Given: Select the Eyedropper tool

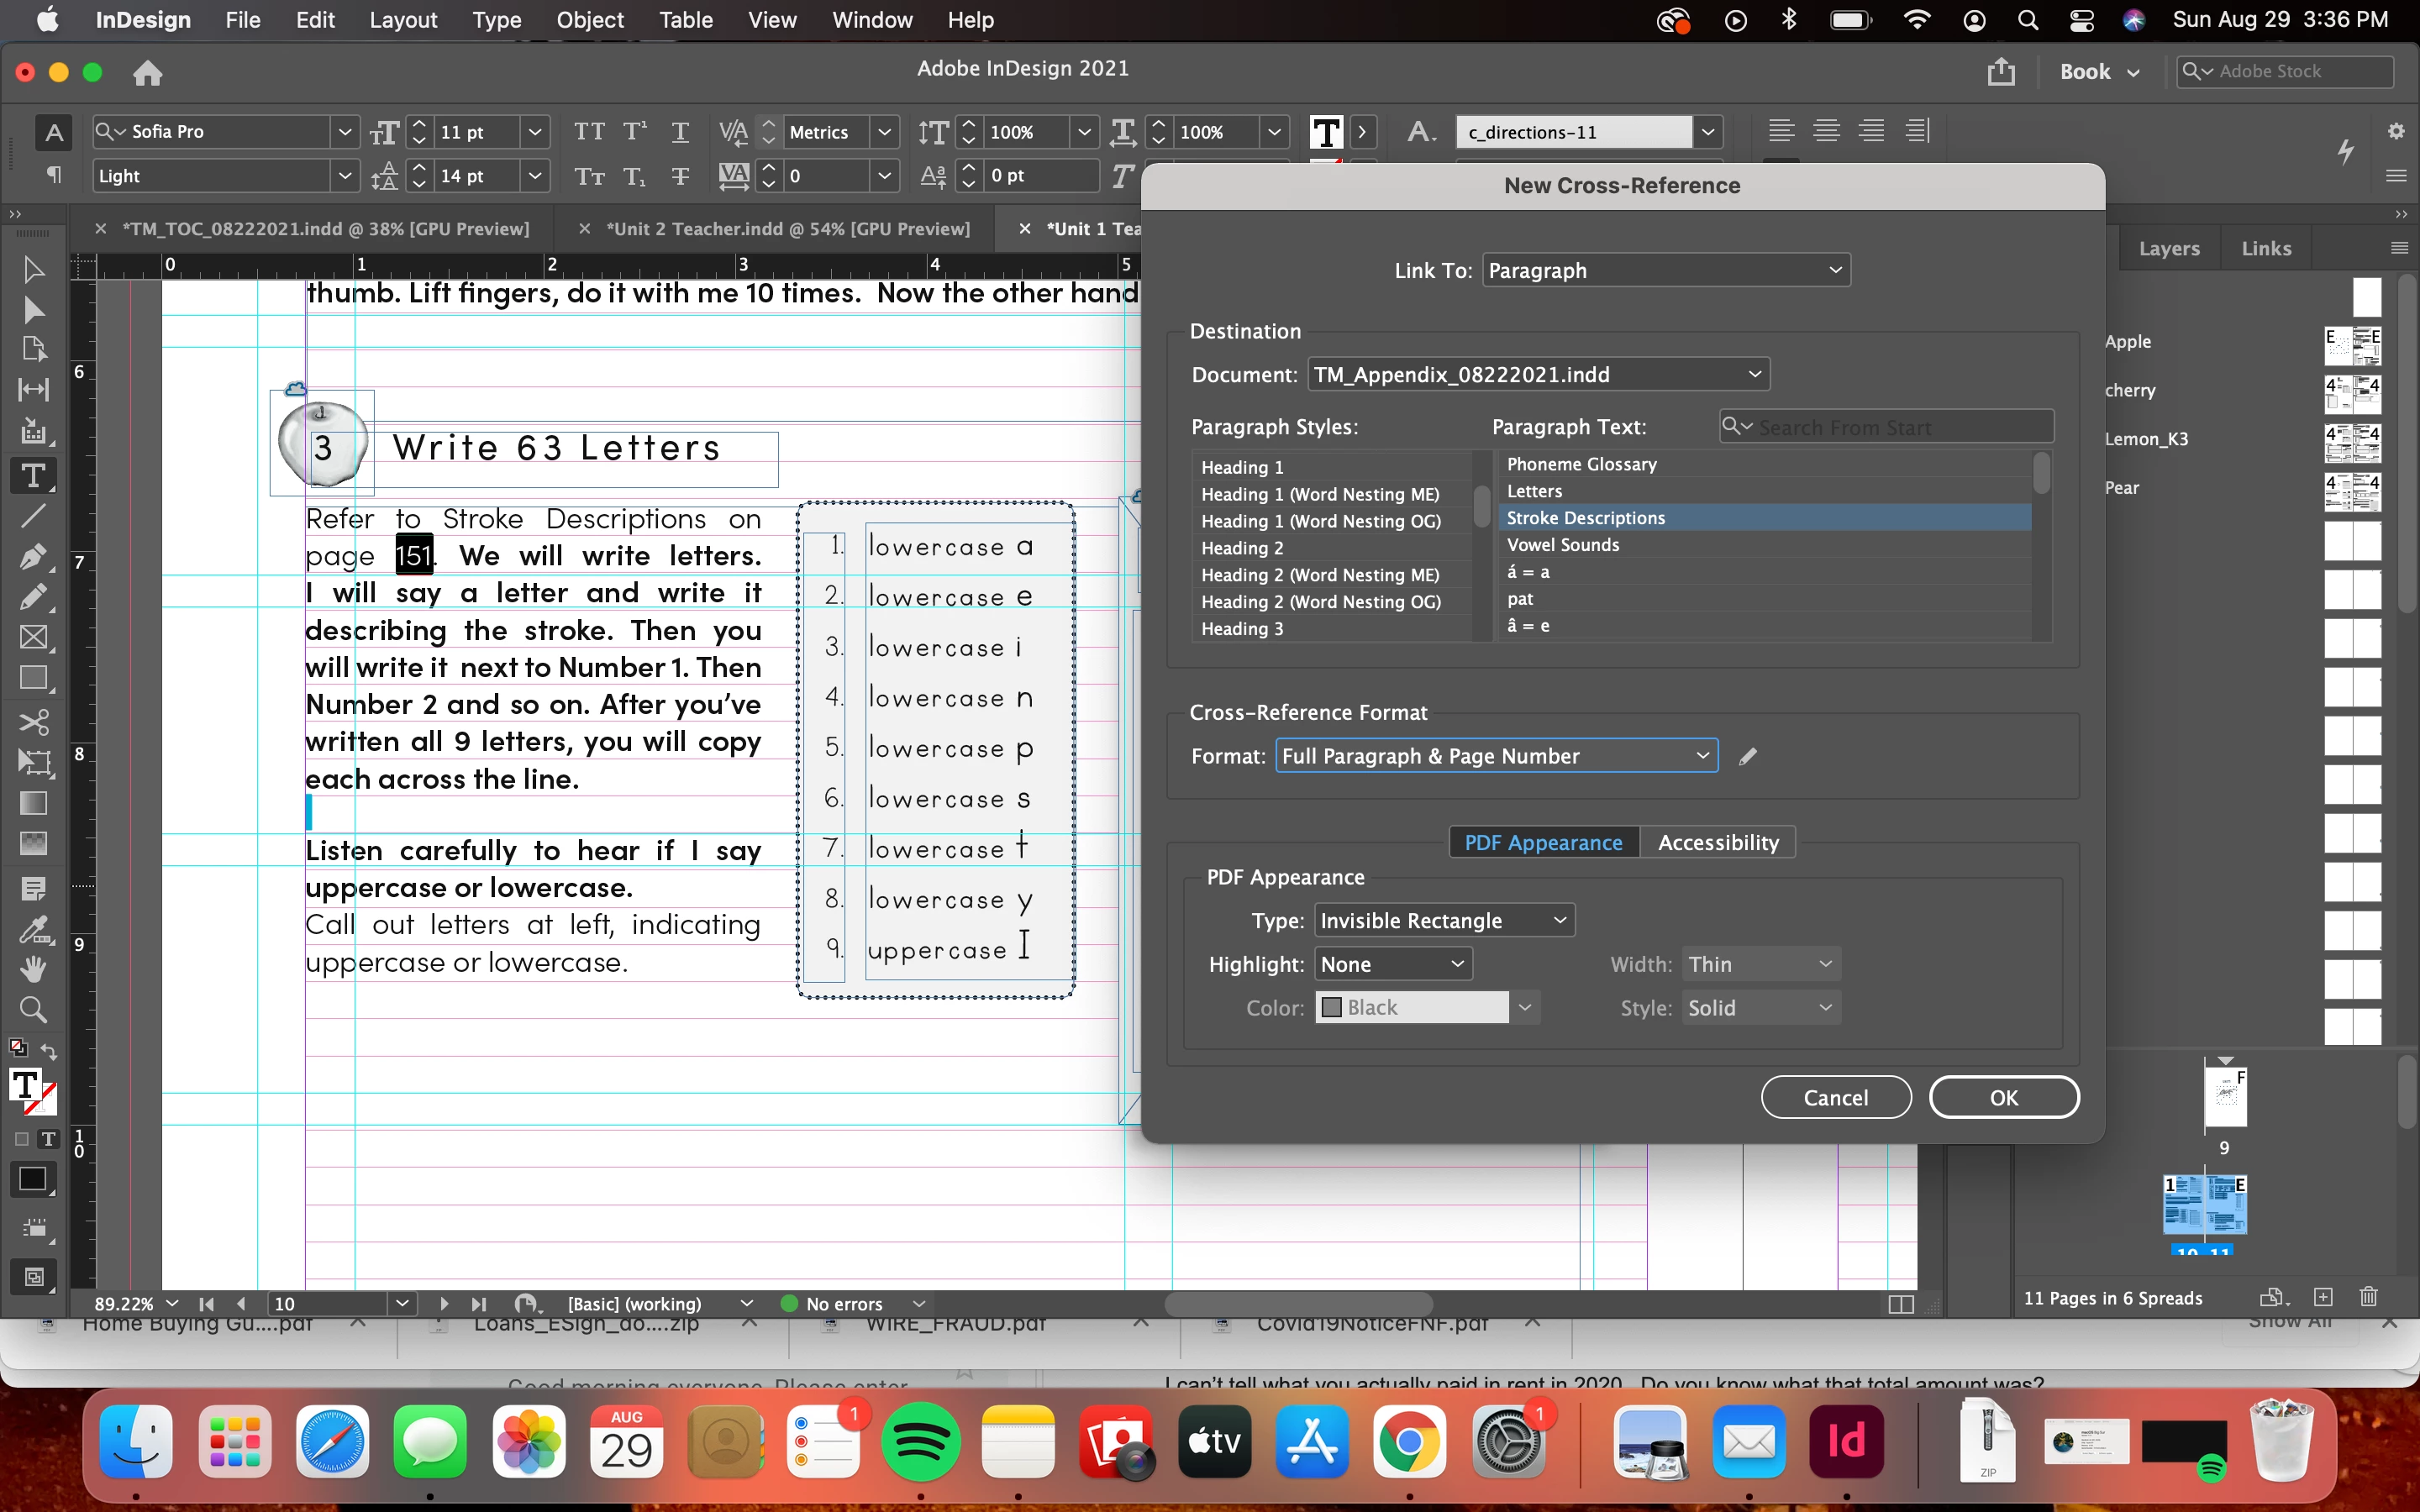Looking at the screenshot, I should (x=33, y=929).
